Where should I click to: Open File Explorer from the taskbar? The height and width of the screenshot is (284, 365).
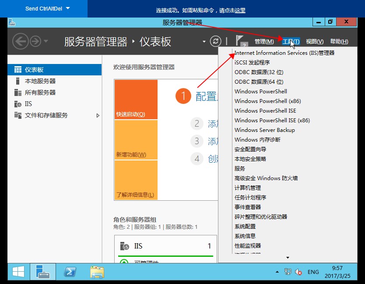tap(97, 272)
